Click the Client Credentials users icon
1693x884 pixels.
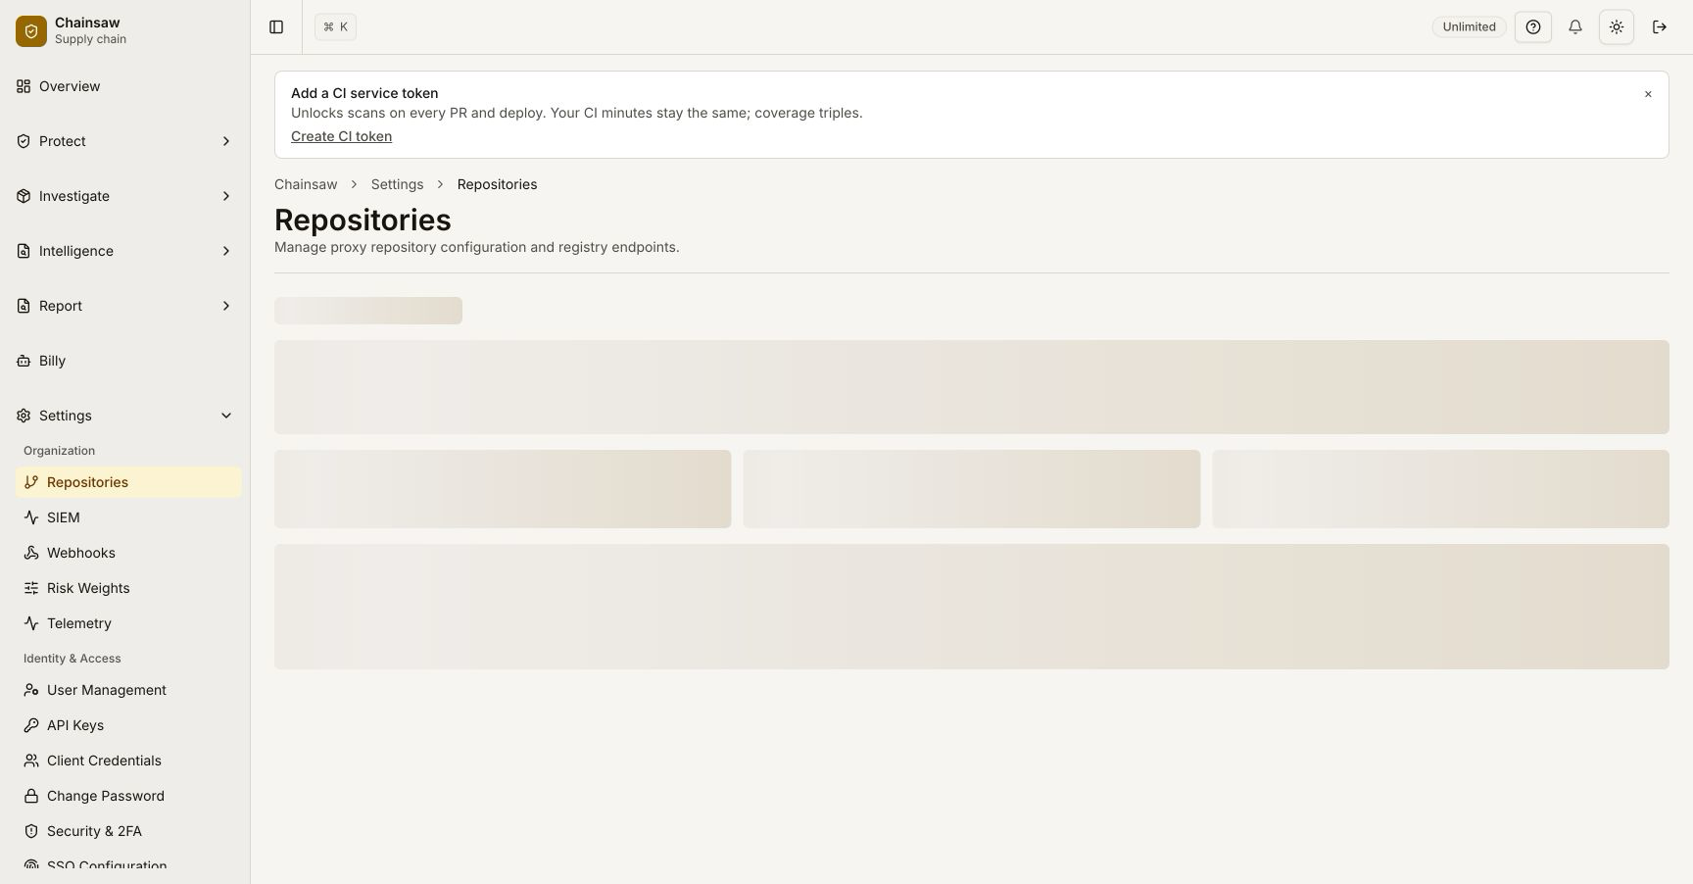click(31, 761)
